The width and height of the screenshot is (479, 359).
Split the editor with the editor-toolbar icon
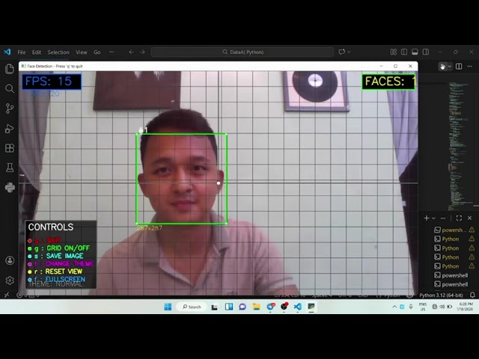(x=459, y=67)
